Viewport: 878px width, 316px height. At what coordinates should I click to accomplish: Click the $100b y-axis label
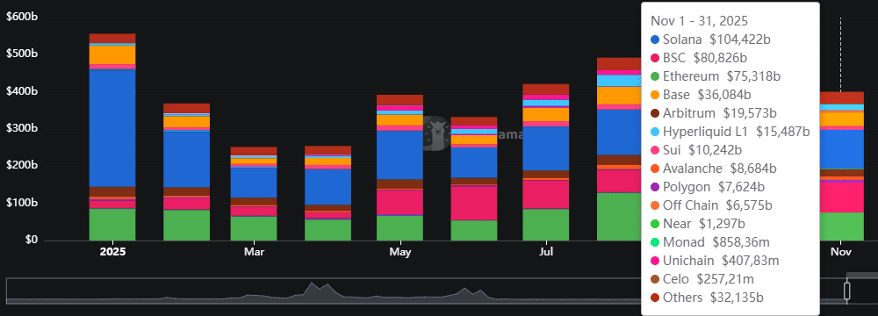point(22,203)
